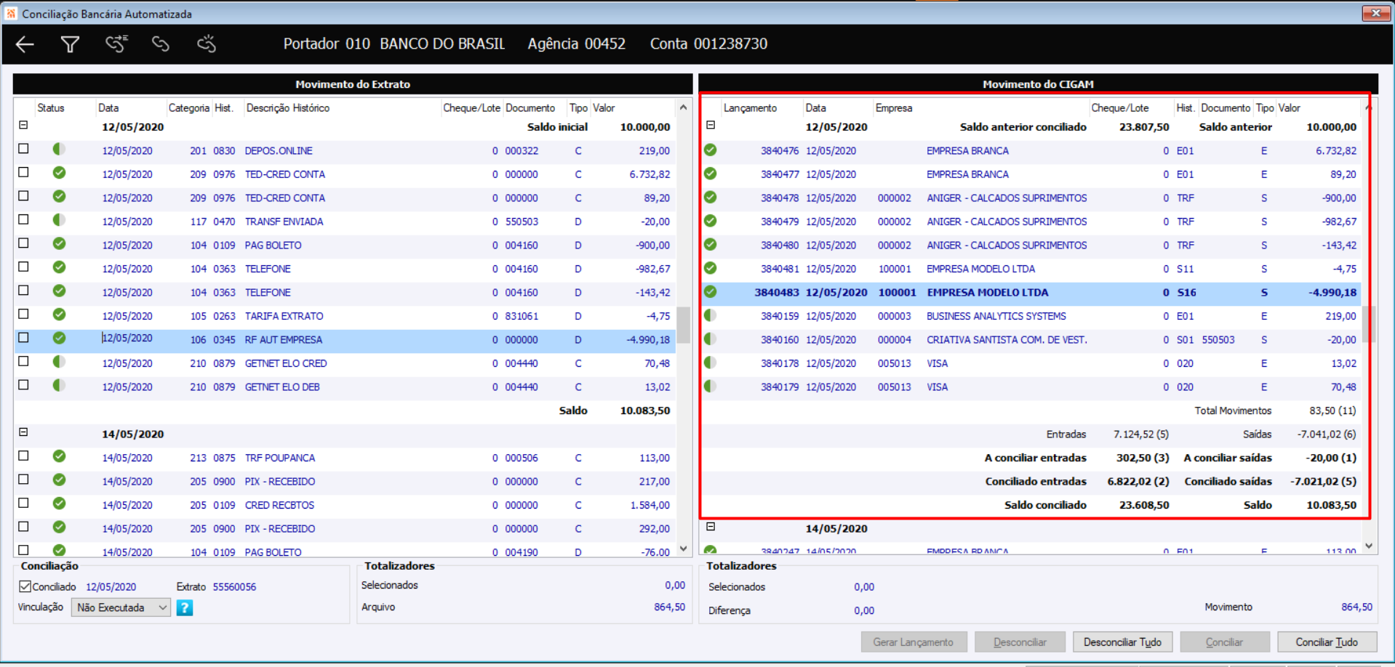Select the checkbox for PAG BOLETO -900,00 row
Screen dimensions: 1395x667
[24, 243]
